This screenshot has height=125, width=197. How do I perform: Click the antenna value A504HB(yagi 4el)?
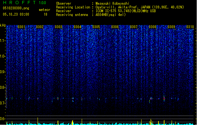tap(111, 15)
